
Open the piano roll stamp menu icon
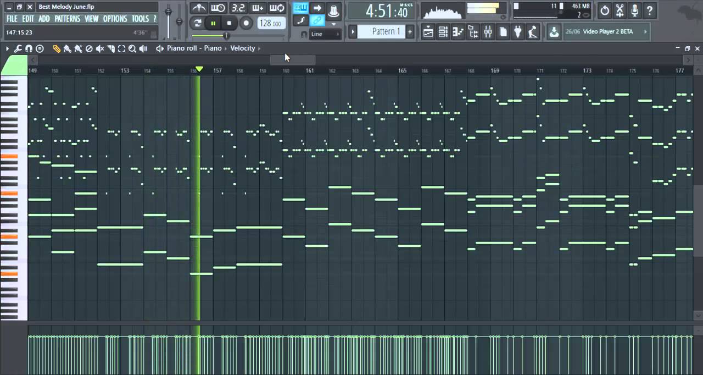coord(40,48)
